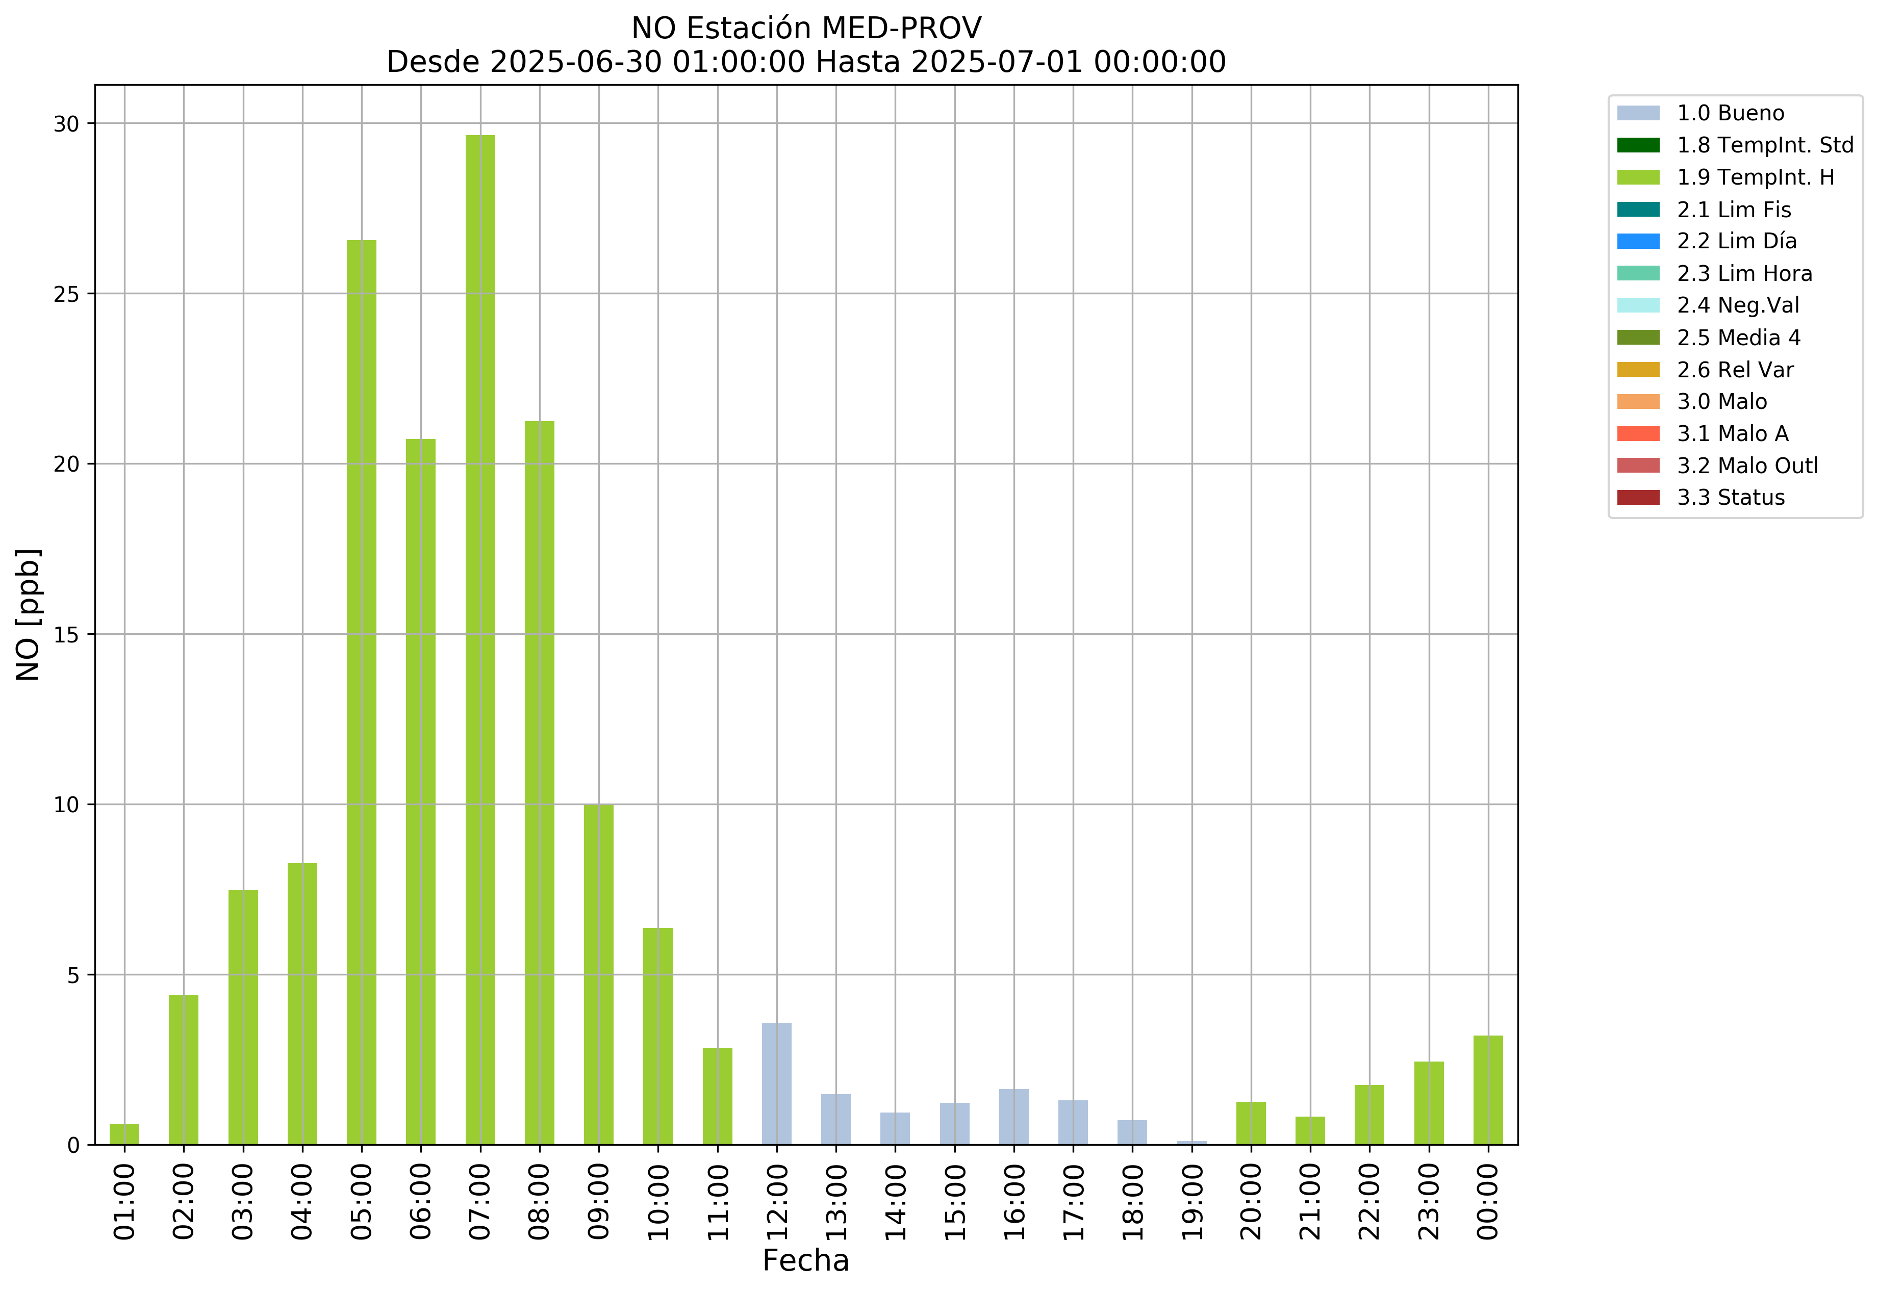Select the green bar at 04:00
The image size is (1878, 1292).
(x=302, y=1004)
